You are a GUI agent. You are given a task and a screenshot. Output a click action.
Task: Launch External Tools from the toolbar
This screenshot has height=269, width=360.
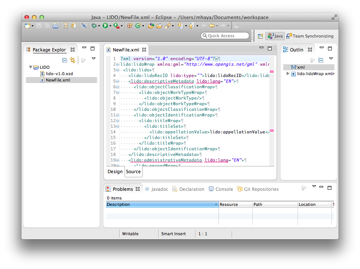[x=116, y=26]
